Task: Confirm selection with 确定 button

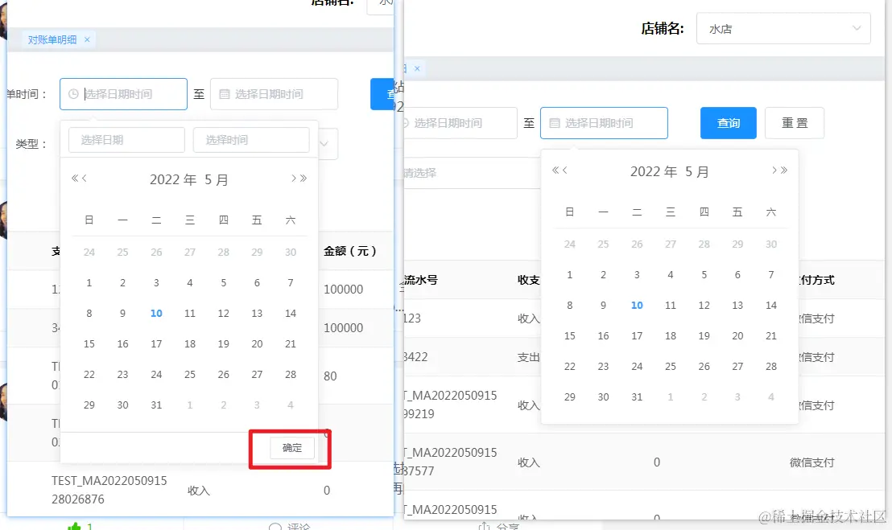Action: pos(292,448)
